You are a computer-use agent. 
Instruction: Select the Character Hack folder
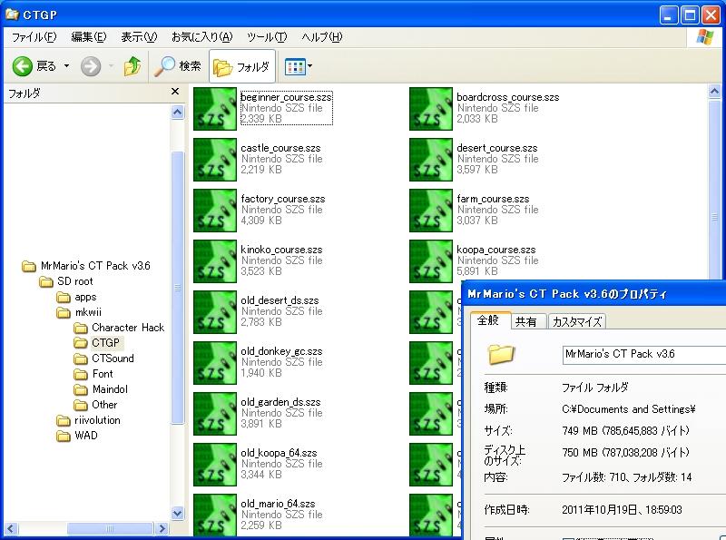[128, 328]
